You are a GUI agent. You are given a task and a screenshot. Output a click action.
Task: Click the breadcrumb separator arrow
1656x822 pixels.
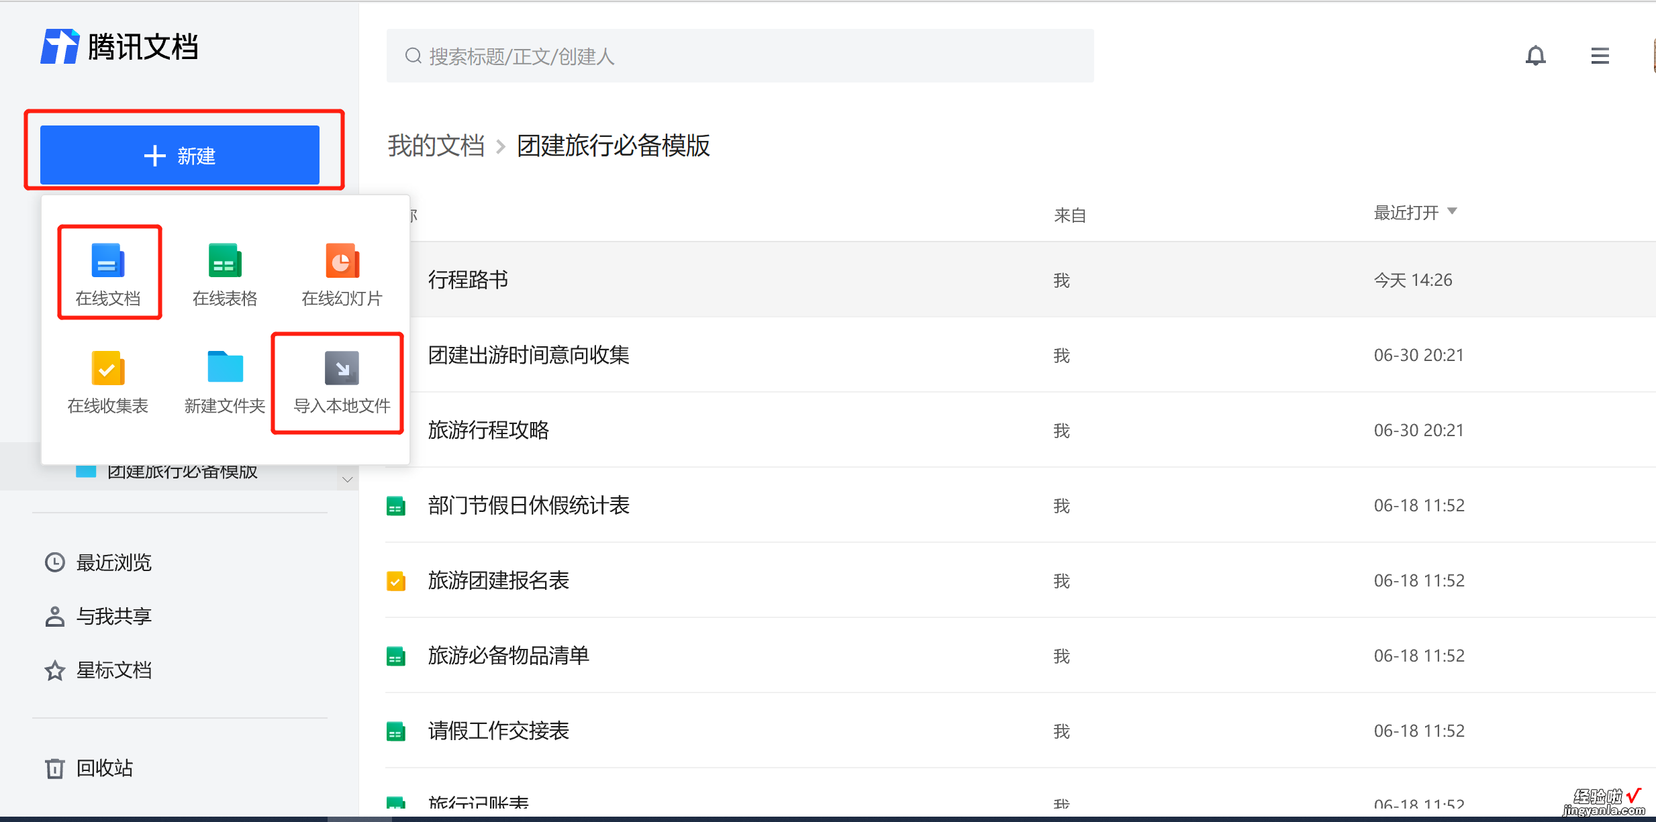click(501, 146)
